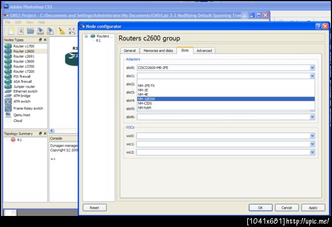Select the Router c3700 node icon

pyautogui.click(x=8, y=66)
